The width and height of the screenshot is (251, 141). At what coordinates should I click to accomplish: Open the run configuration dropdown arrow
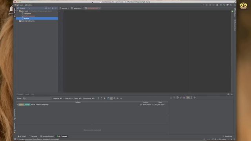click(203, 5)
